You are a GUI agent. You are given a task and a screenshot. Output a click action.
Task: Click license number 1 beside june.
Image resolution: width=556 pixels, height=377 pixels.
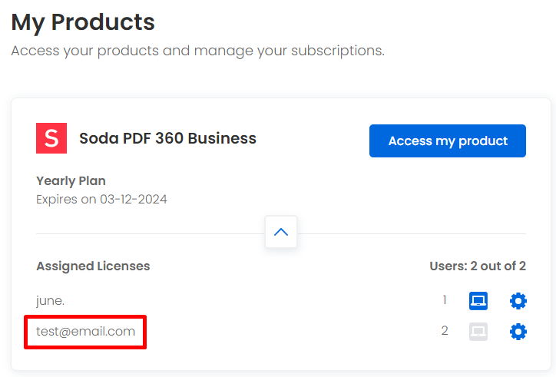coord(445,300)
